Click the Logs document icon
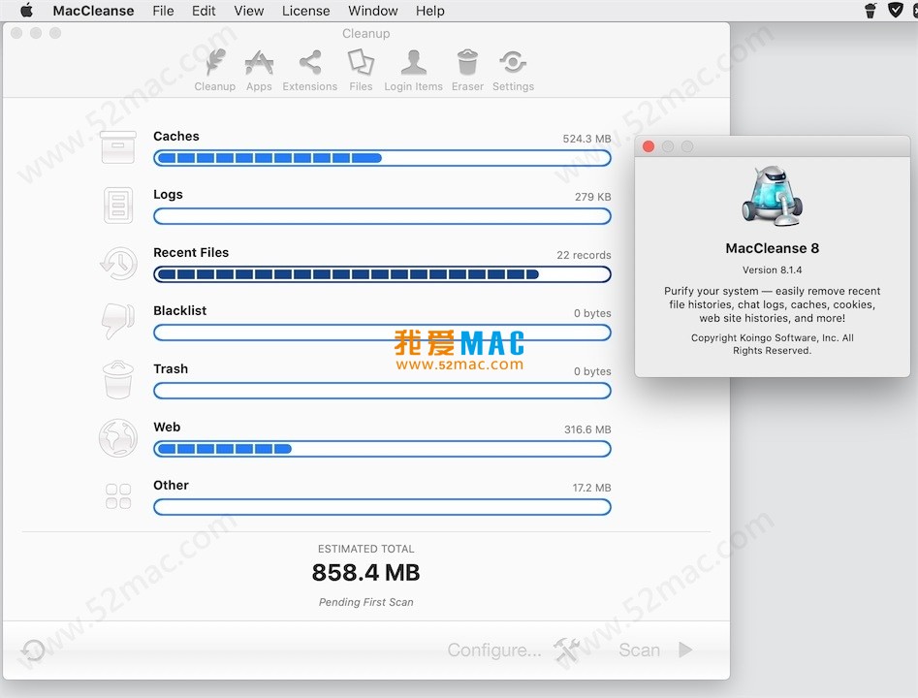This screenshot has width=918, height=698. tap(118, 205)
